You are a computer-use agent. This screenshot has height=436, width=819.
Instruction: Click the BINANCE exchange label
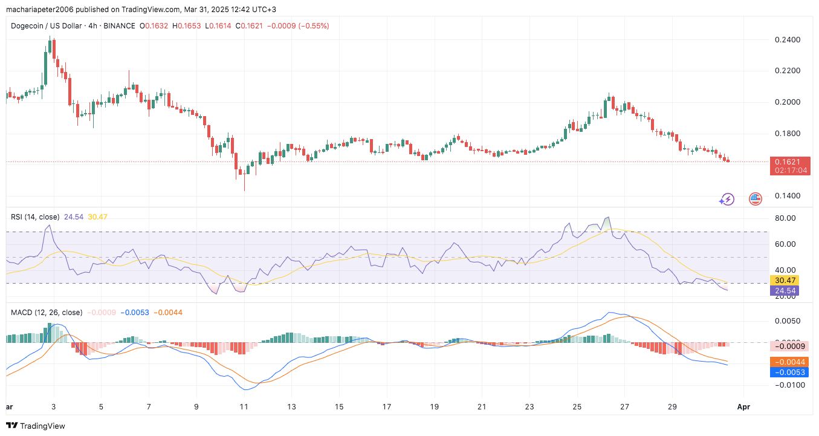(x=120, y=26)
